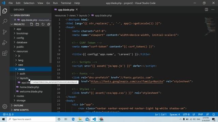This screenshot has height=122, width=218.
Task: Click New File icon in PROJECT2 header
Action: tap(32, 24)
